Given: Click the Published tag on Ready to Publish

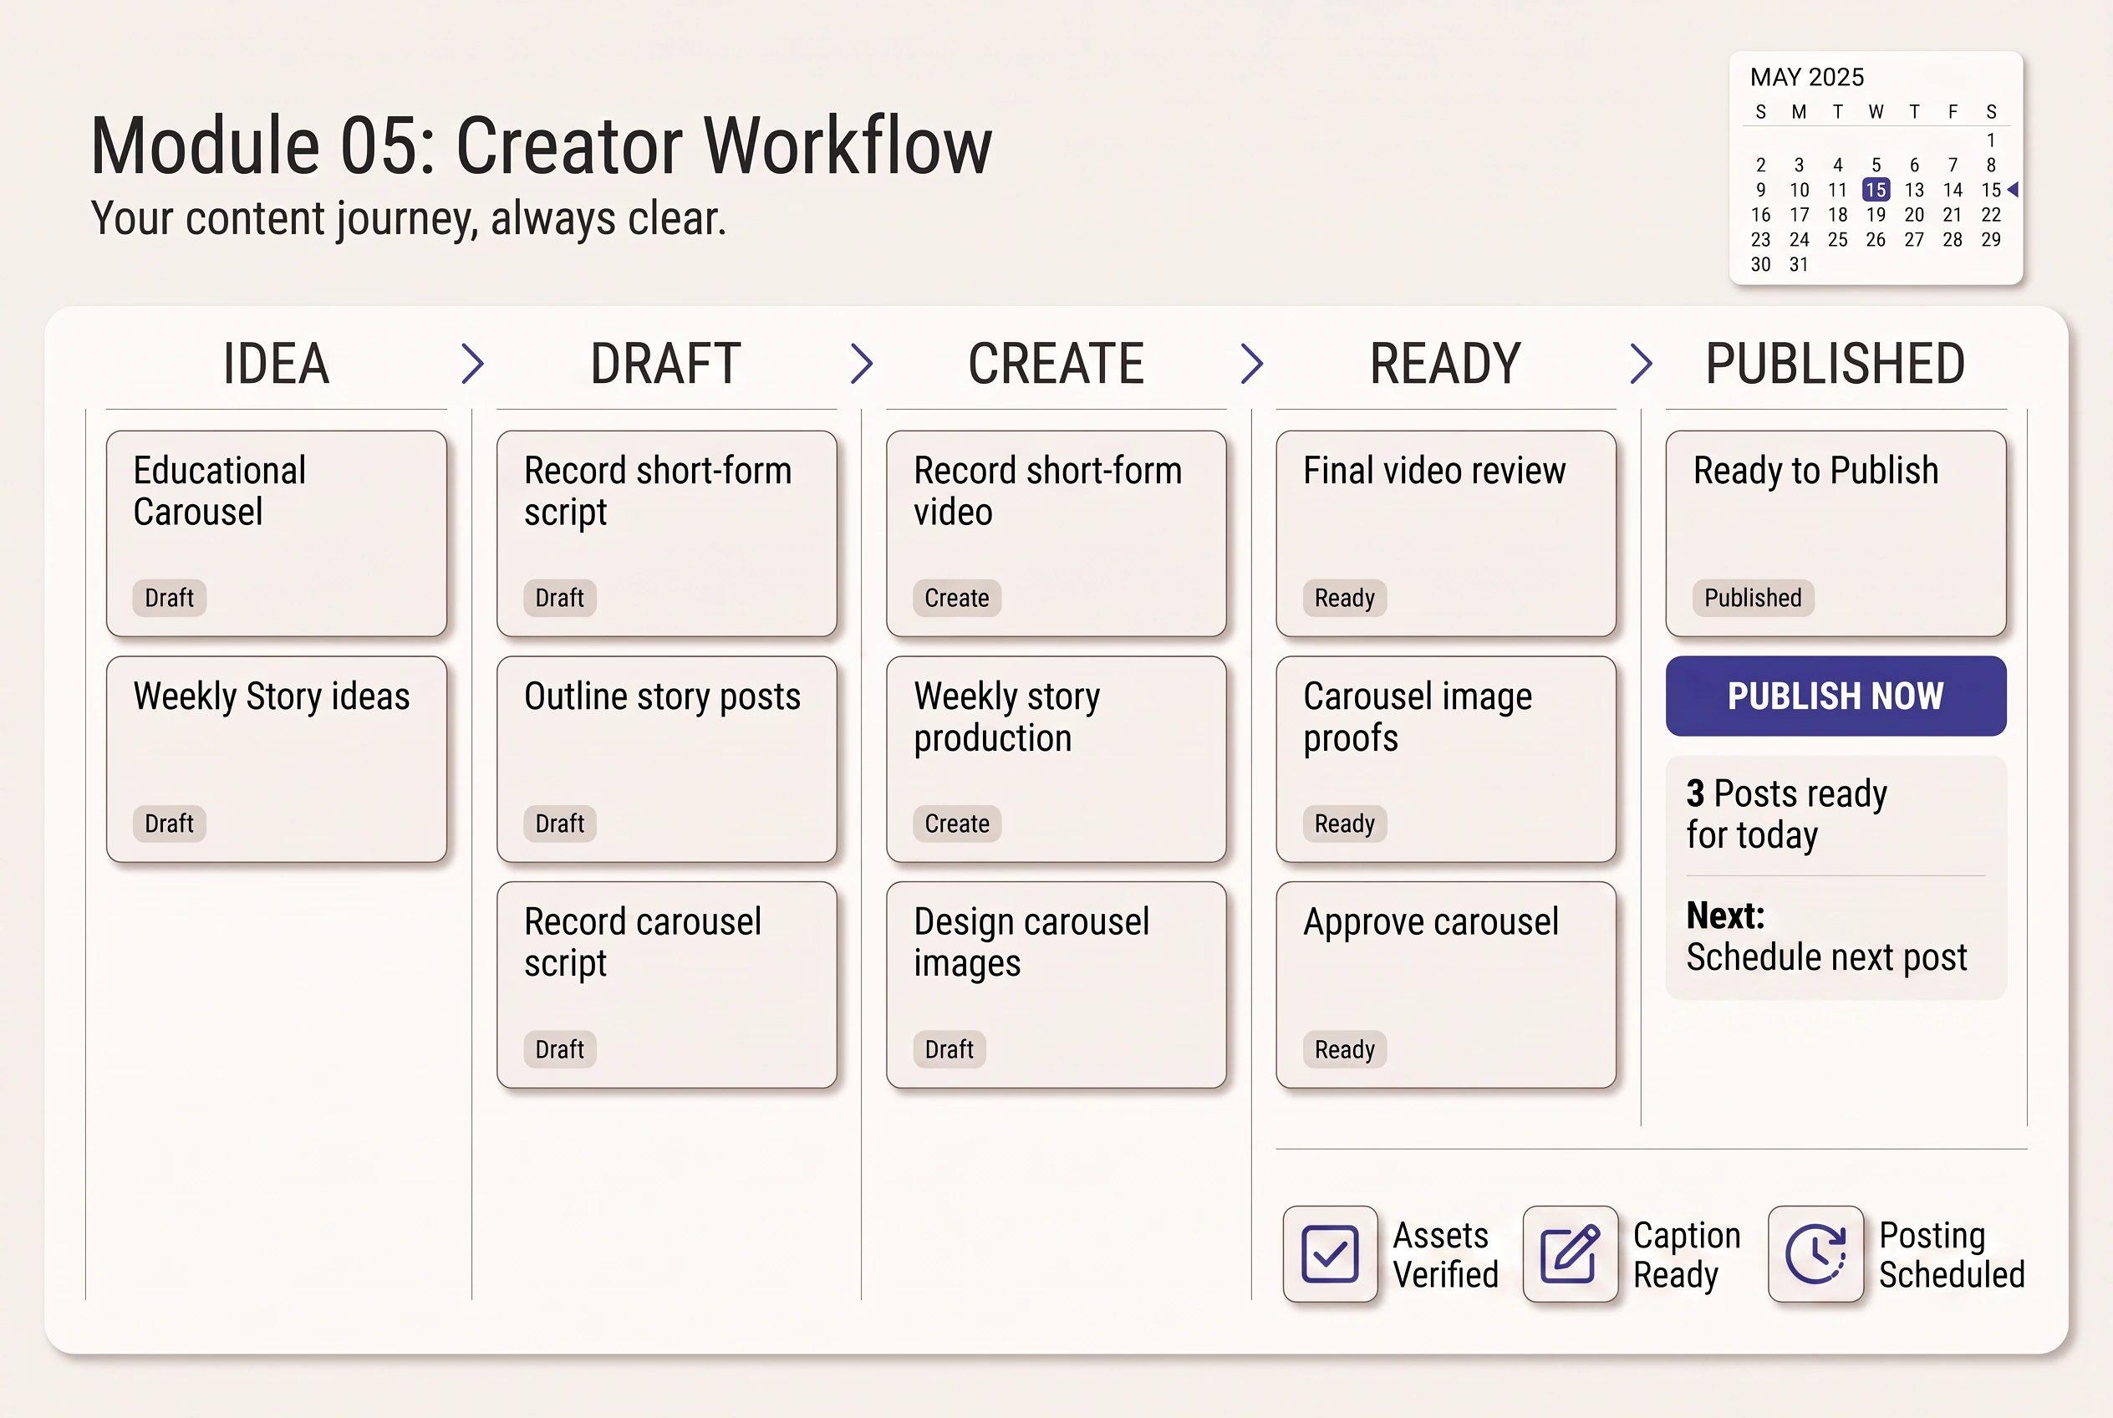Looking at the screenshot, I should coord(1753,598).
